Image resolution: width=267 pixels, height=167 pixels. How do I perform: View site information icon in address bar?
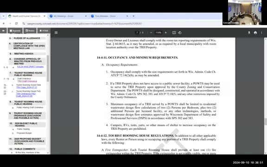pyautogui.click(x=24, y=24)
